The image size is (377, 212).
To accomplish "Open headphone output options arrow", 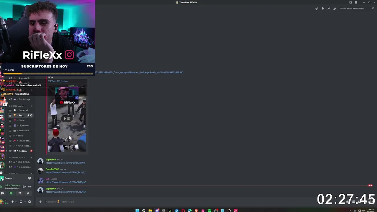I will [x=24, y=202].
